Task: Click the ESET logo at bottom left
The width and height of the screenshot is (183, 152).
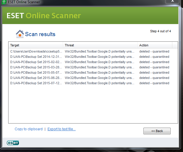Action: click(13, 143)
